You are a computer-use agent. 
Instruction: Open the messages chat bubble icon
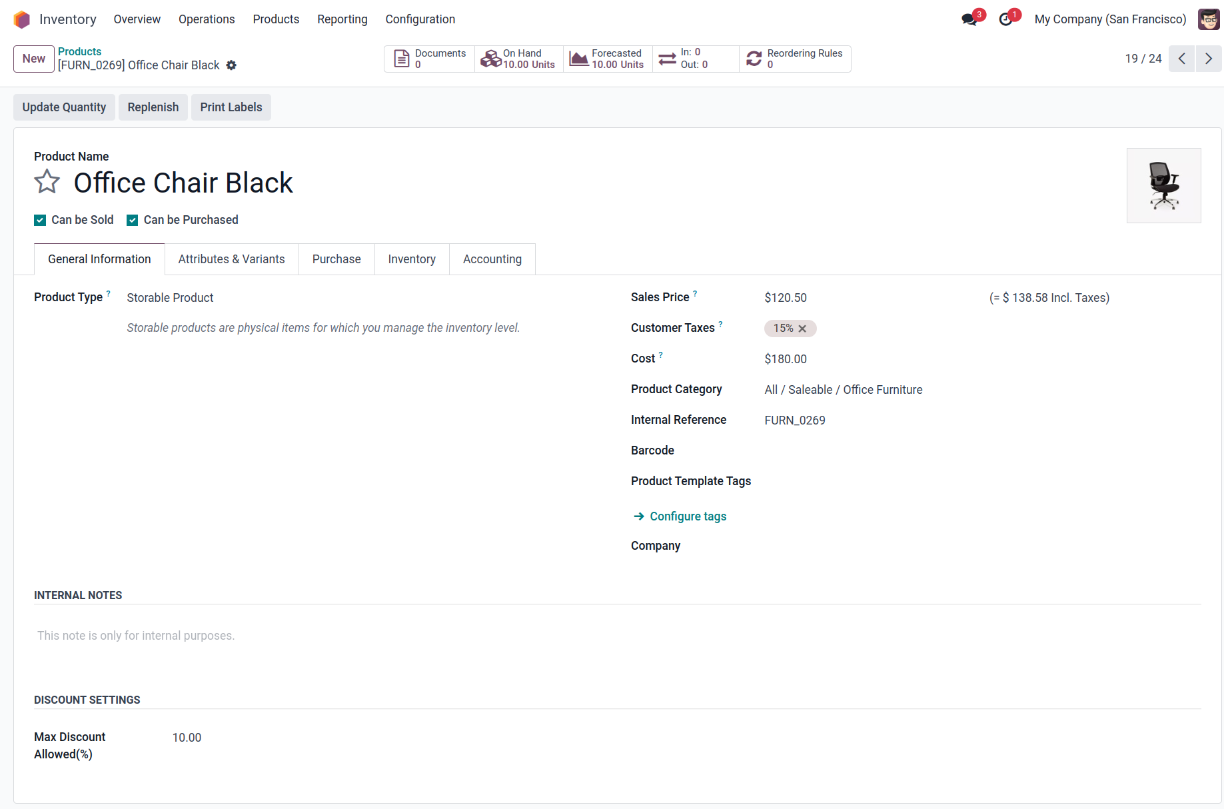tap(969, 20)
